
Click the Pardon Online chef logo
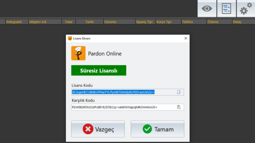pos(78,53)
